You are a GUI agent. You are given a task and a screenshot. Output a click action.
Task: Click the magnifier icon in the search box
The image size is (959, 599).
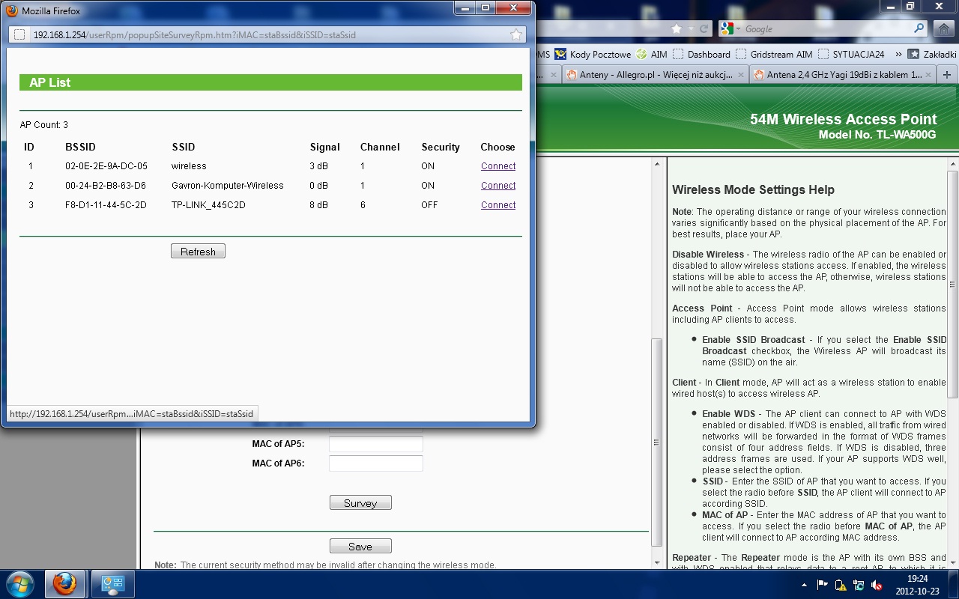920,28
